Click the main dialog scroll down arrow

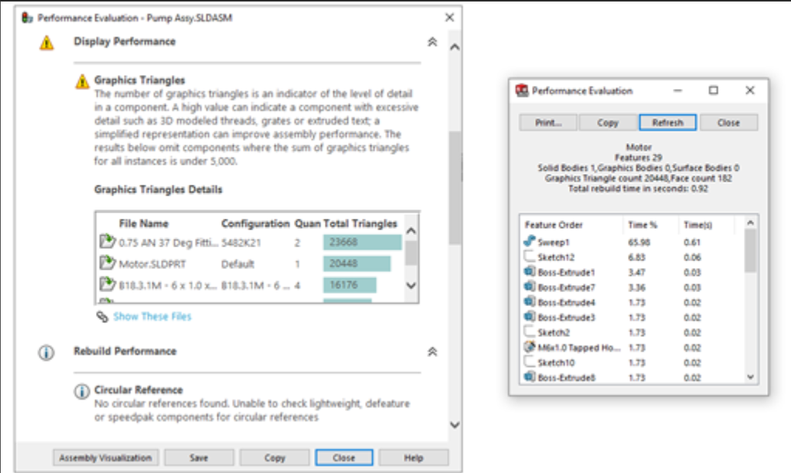(x=455, y=424)
